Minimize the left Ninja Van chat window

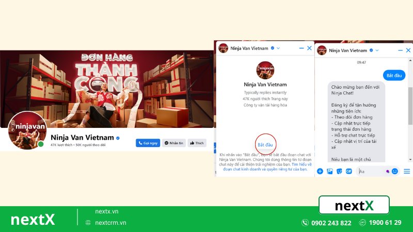pos(301,48)
